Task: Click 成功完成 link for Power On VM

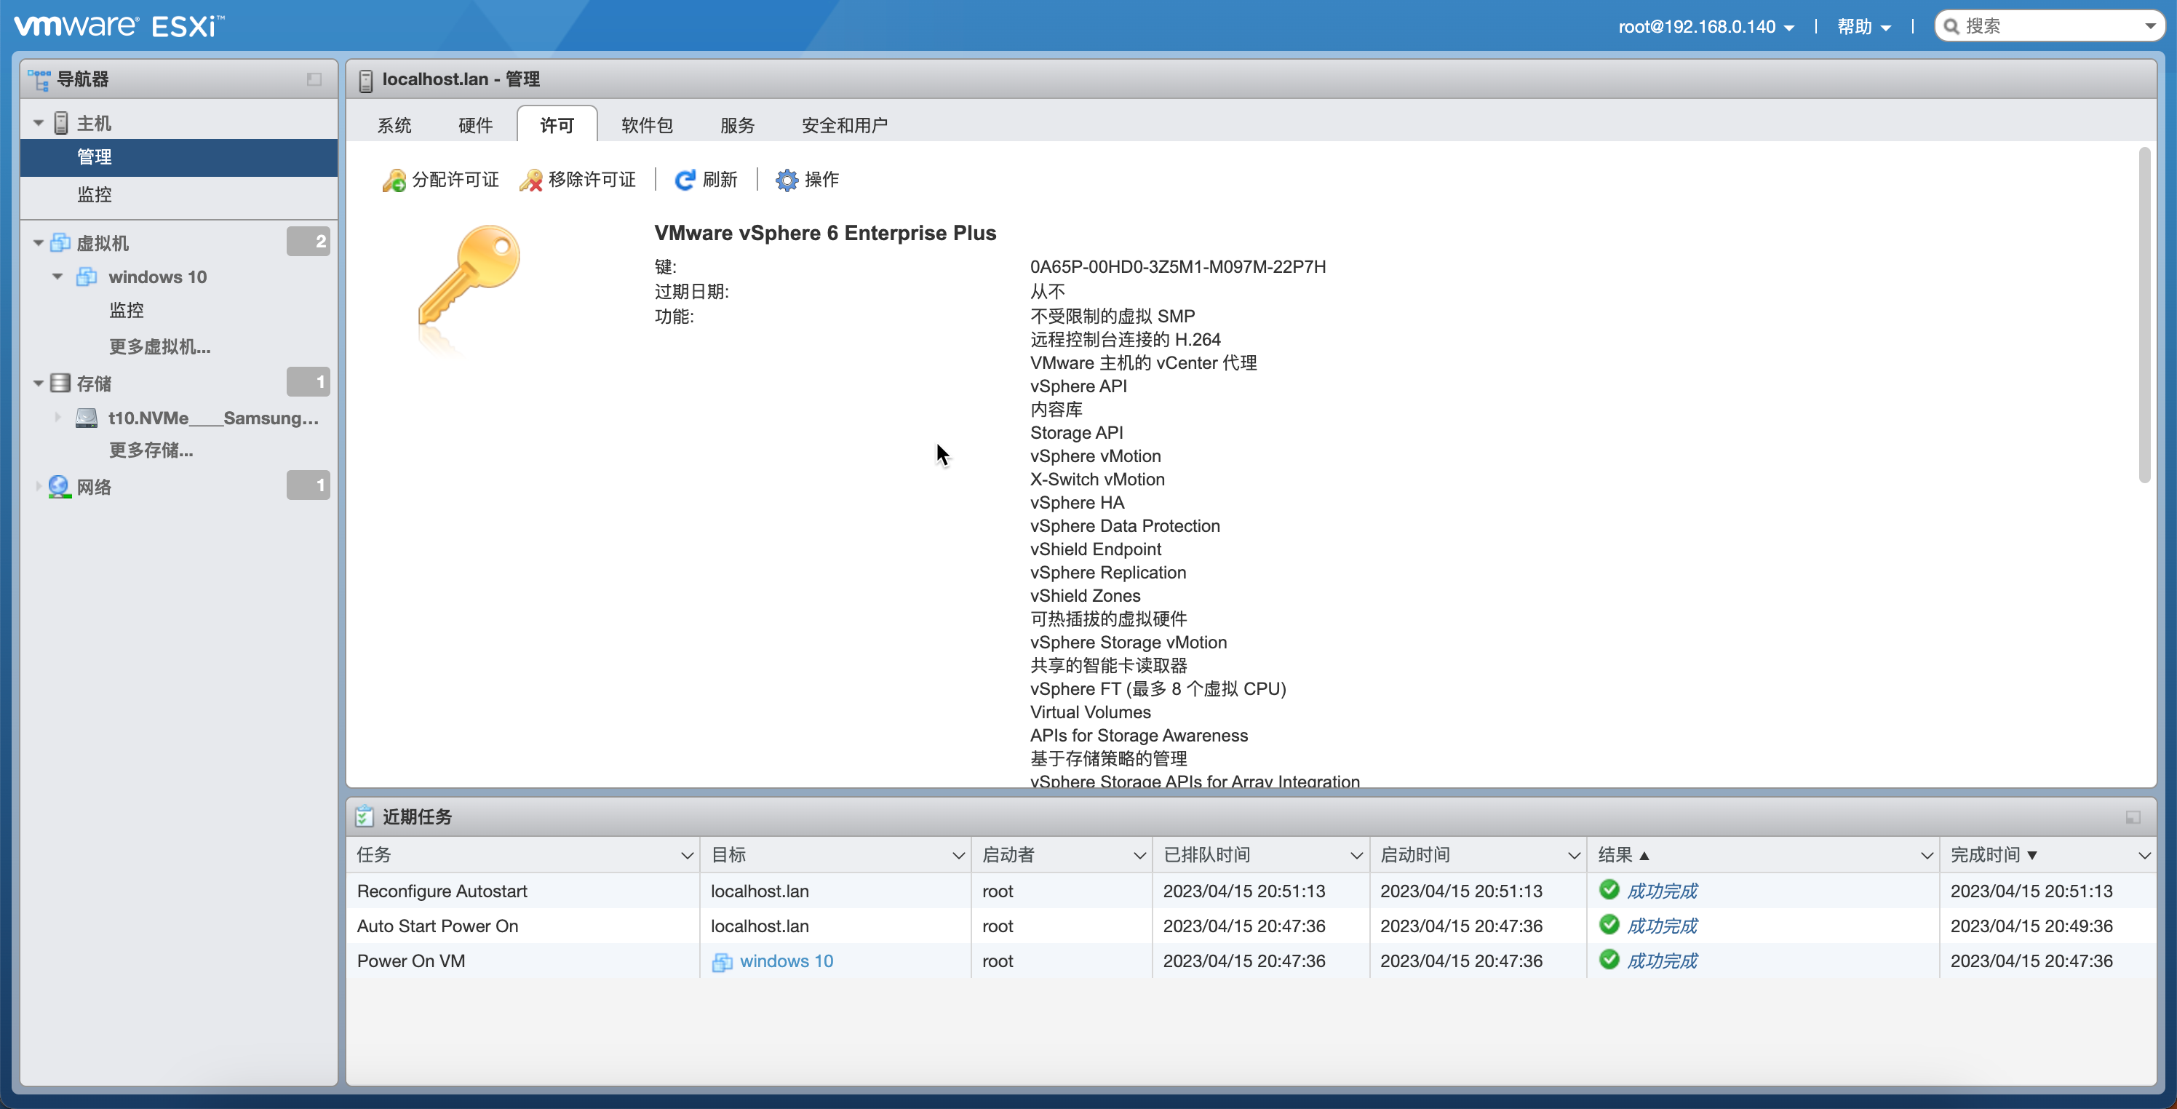Action: (x=1663, y=961)
